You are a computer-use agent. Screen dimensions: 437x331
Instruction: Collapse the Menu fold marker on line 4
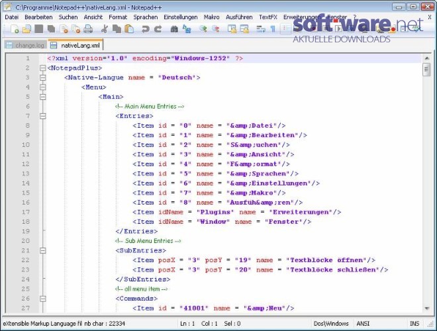coord(42,87)
